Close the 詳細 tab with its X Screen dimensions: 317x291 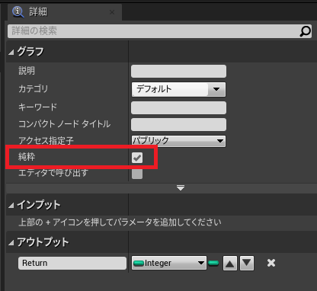[x=112, y=12]
